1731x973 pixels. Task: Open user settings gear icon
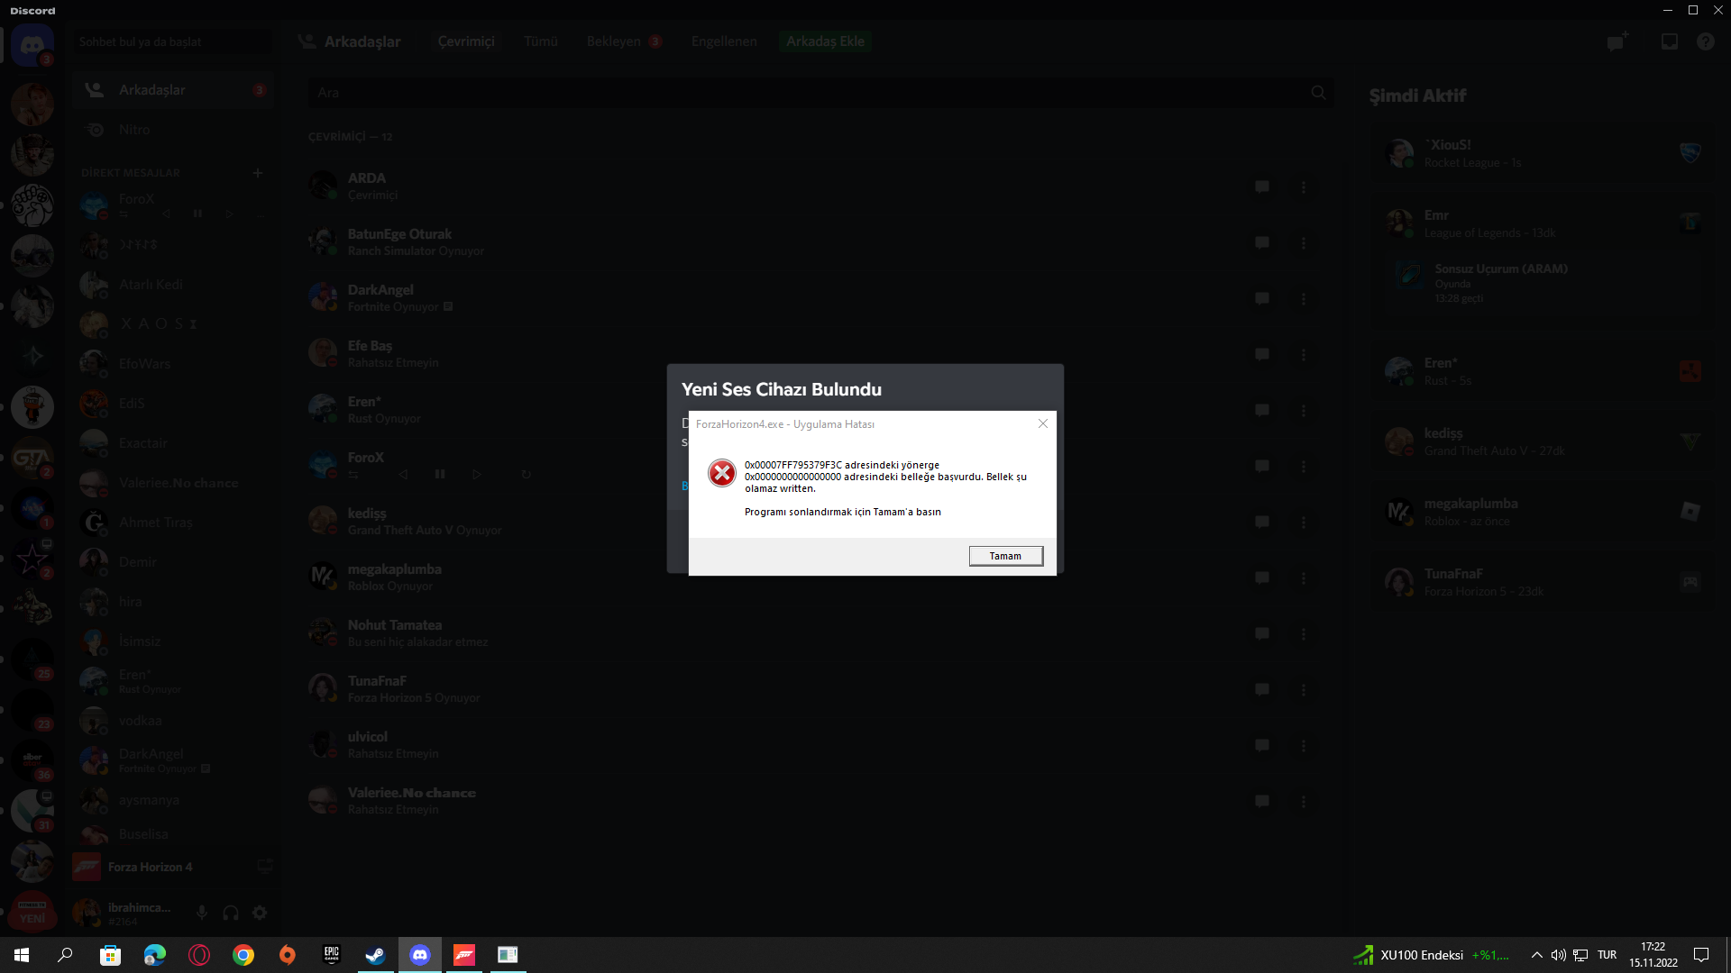pos(260,913)
